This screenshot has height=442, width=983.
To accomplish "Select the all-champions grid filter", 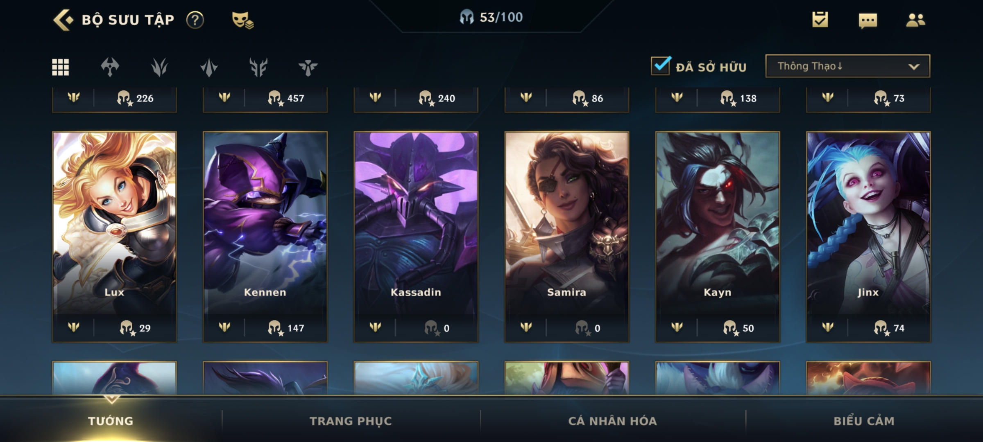I will point(60,67).
